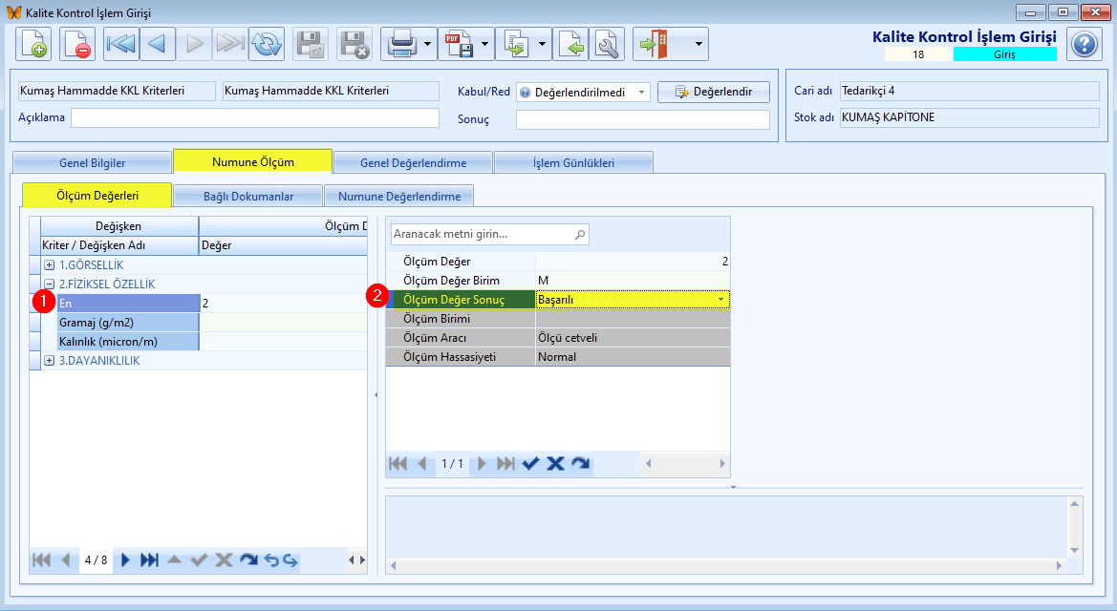Go to next row in the left grid navigator
Screen dimensions: 1117x611
coord(125,559)
